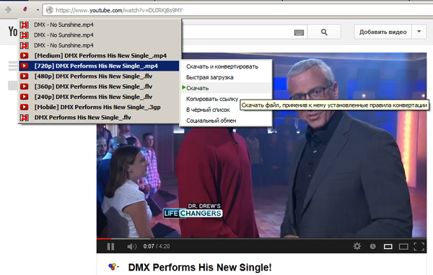Choose [480p] DMX Performs His New Single_.flv
Screen dimensions: 433x275
click(x=100, y=77)
